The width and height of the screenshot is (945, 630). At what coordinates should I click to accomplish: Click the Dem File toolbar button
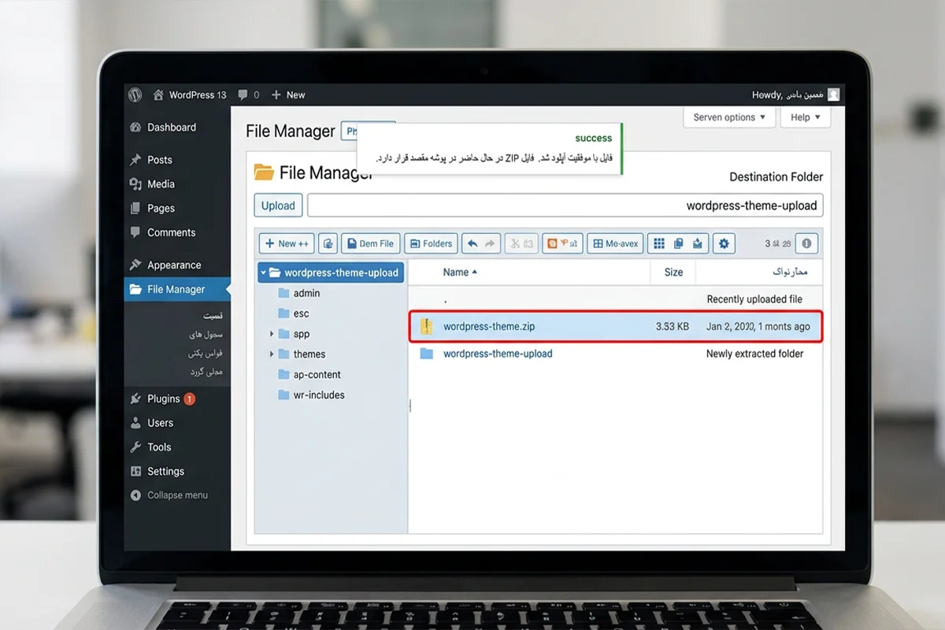tap(370, 243)
